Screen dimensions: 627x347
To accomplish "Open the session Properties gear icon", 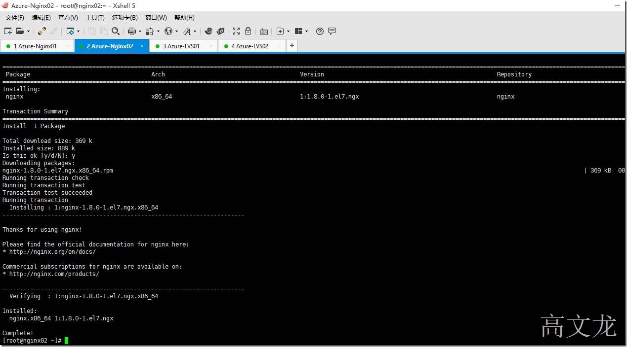I will (70, 31).
